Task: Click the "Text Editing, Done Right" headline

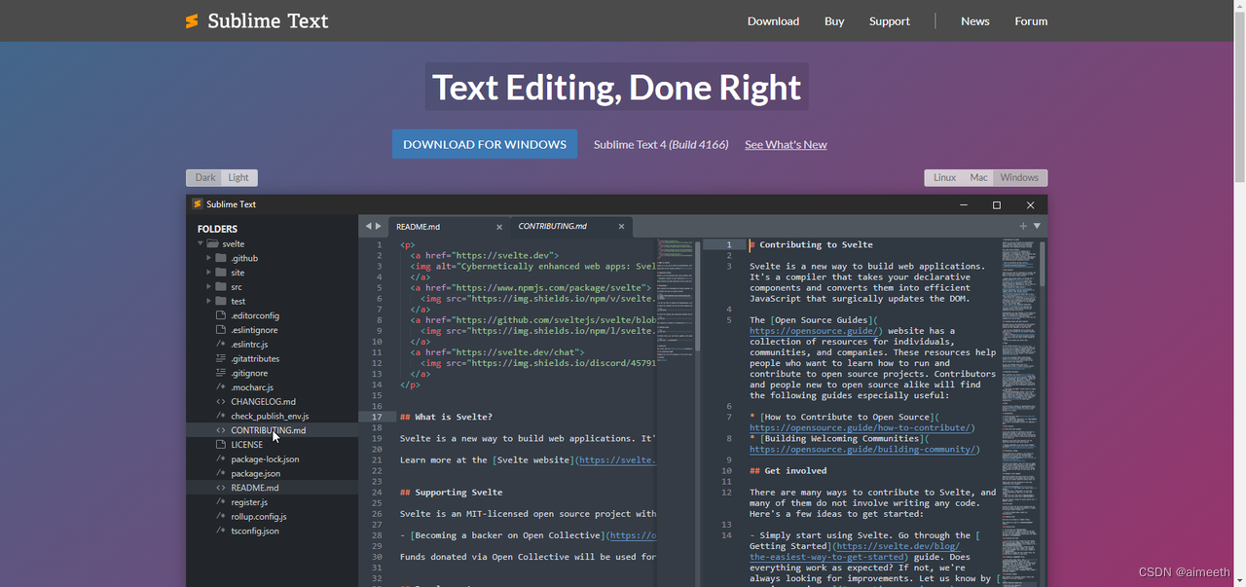Action: coord(616,87)
